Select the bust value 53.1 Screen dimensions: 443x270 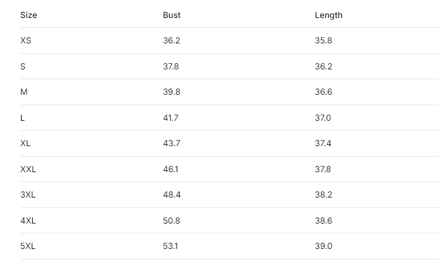[171, 246]
